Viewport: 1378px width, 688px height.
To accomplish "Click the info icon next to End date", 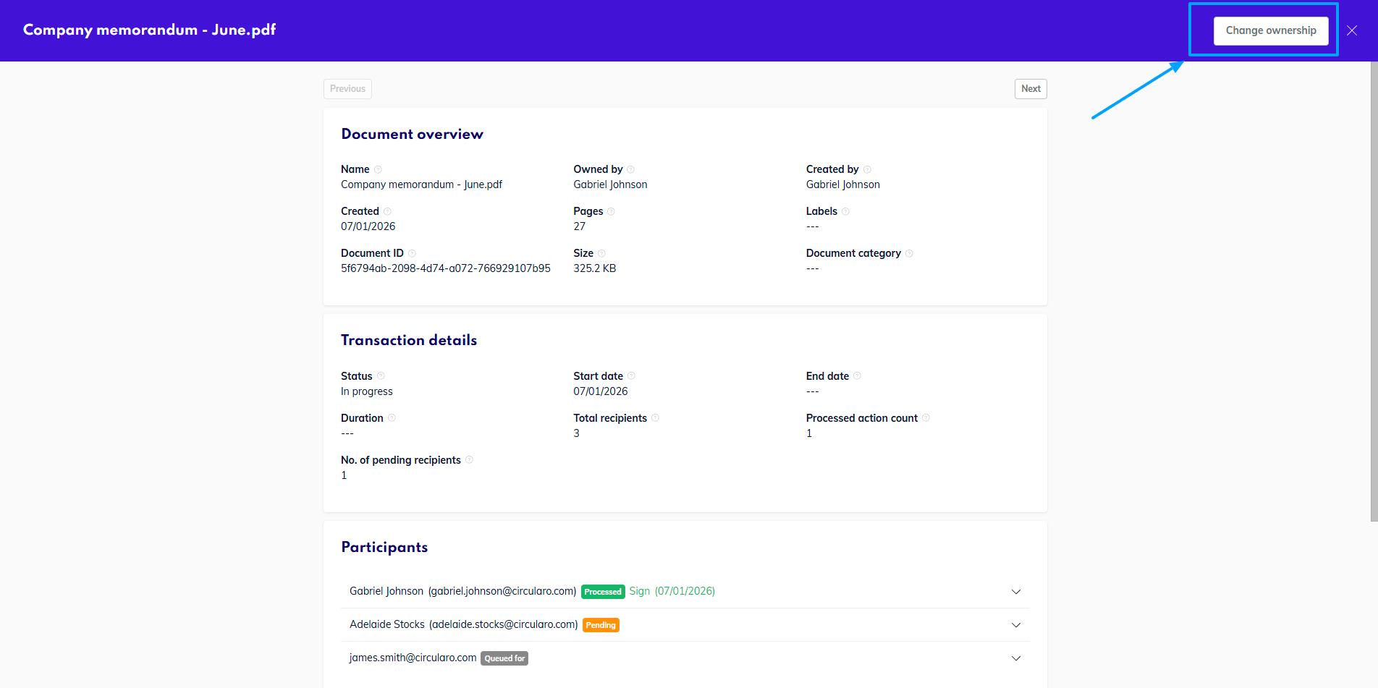I will (x=857, y=375).
